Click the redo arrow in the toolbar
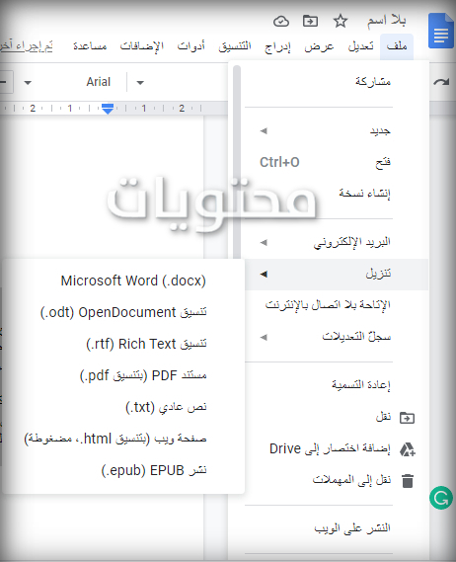 coord(441,82)
